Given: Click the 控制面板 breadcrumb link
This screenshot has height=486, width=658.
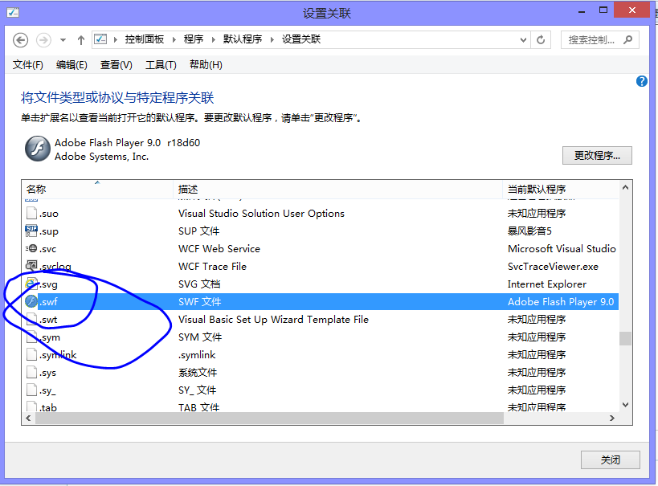Looking at the screenshot, I should (x=145, y=39).
